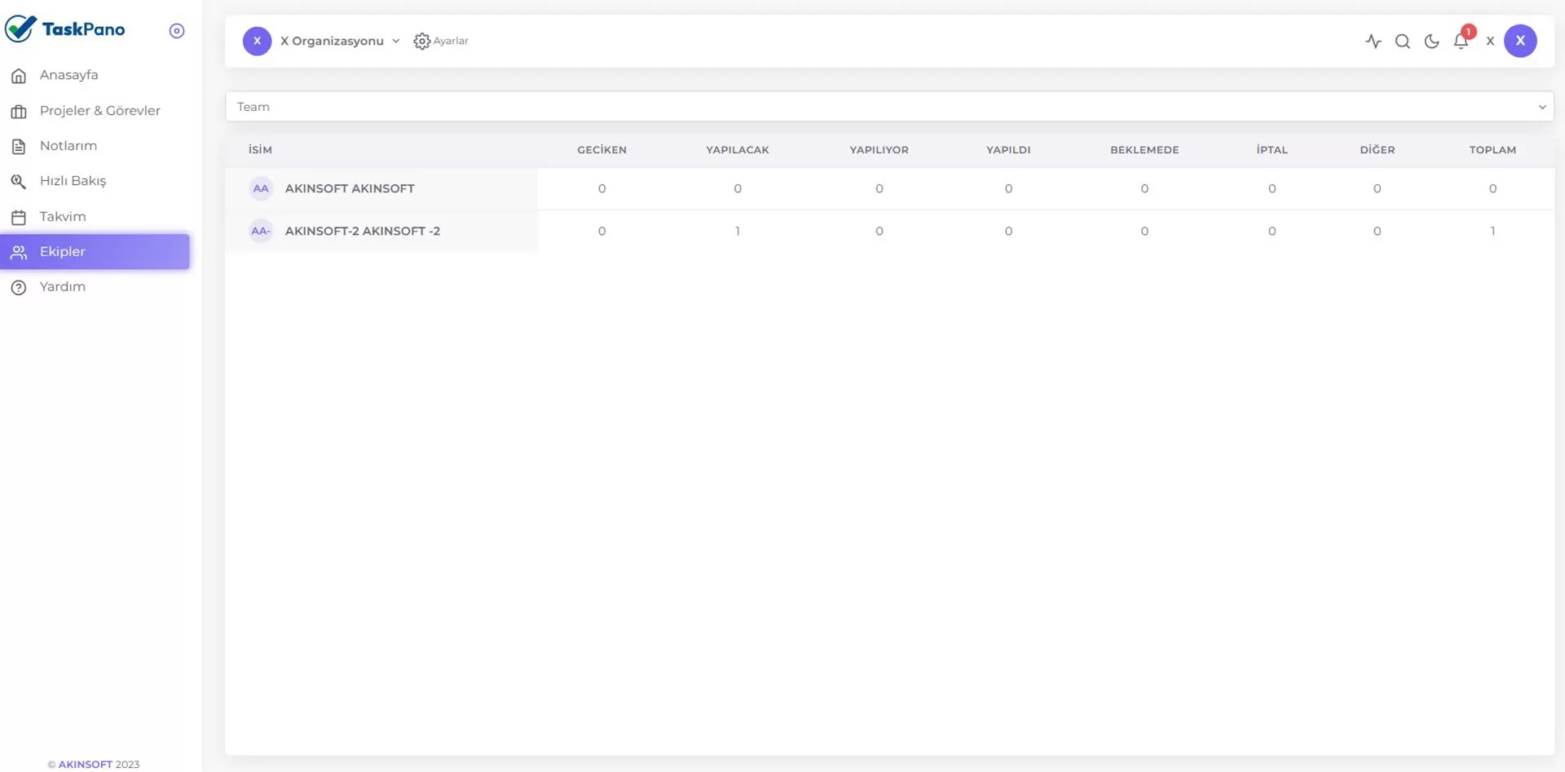Viewport: 1565px width, 772px height.
Task: Go to Anasayfa in sidebar
Action: (x=68, y=75)
